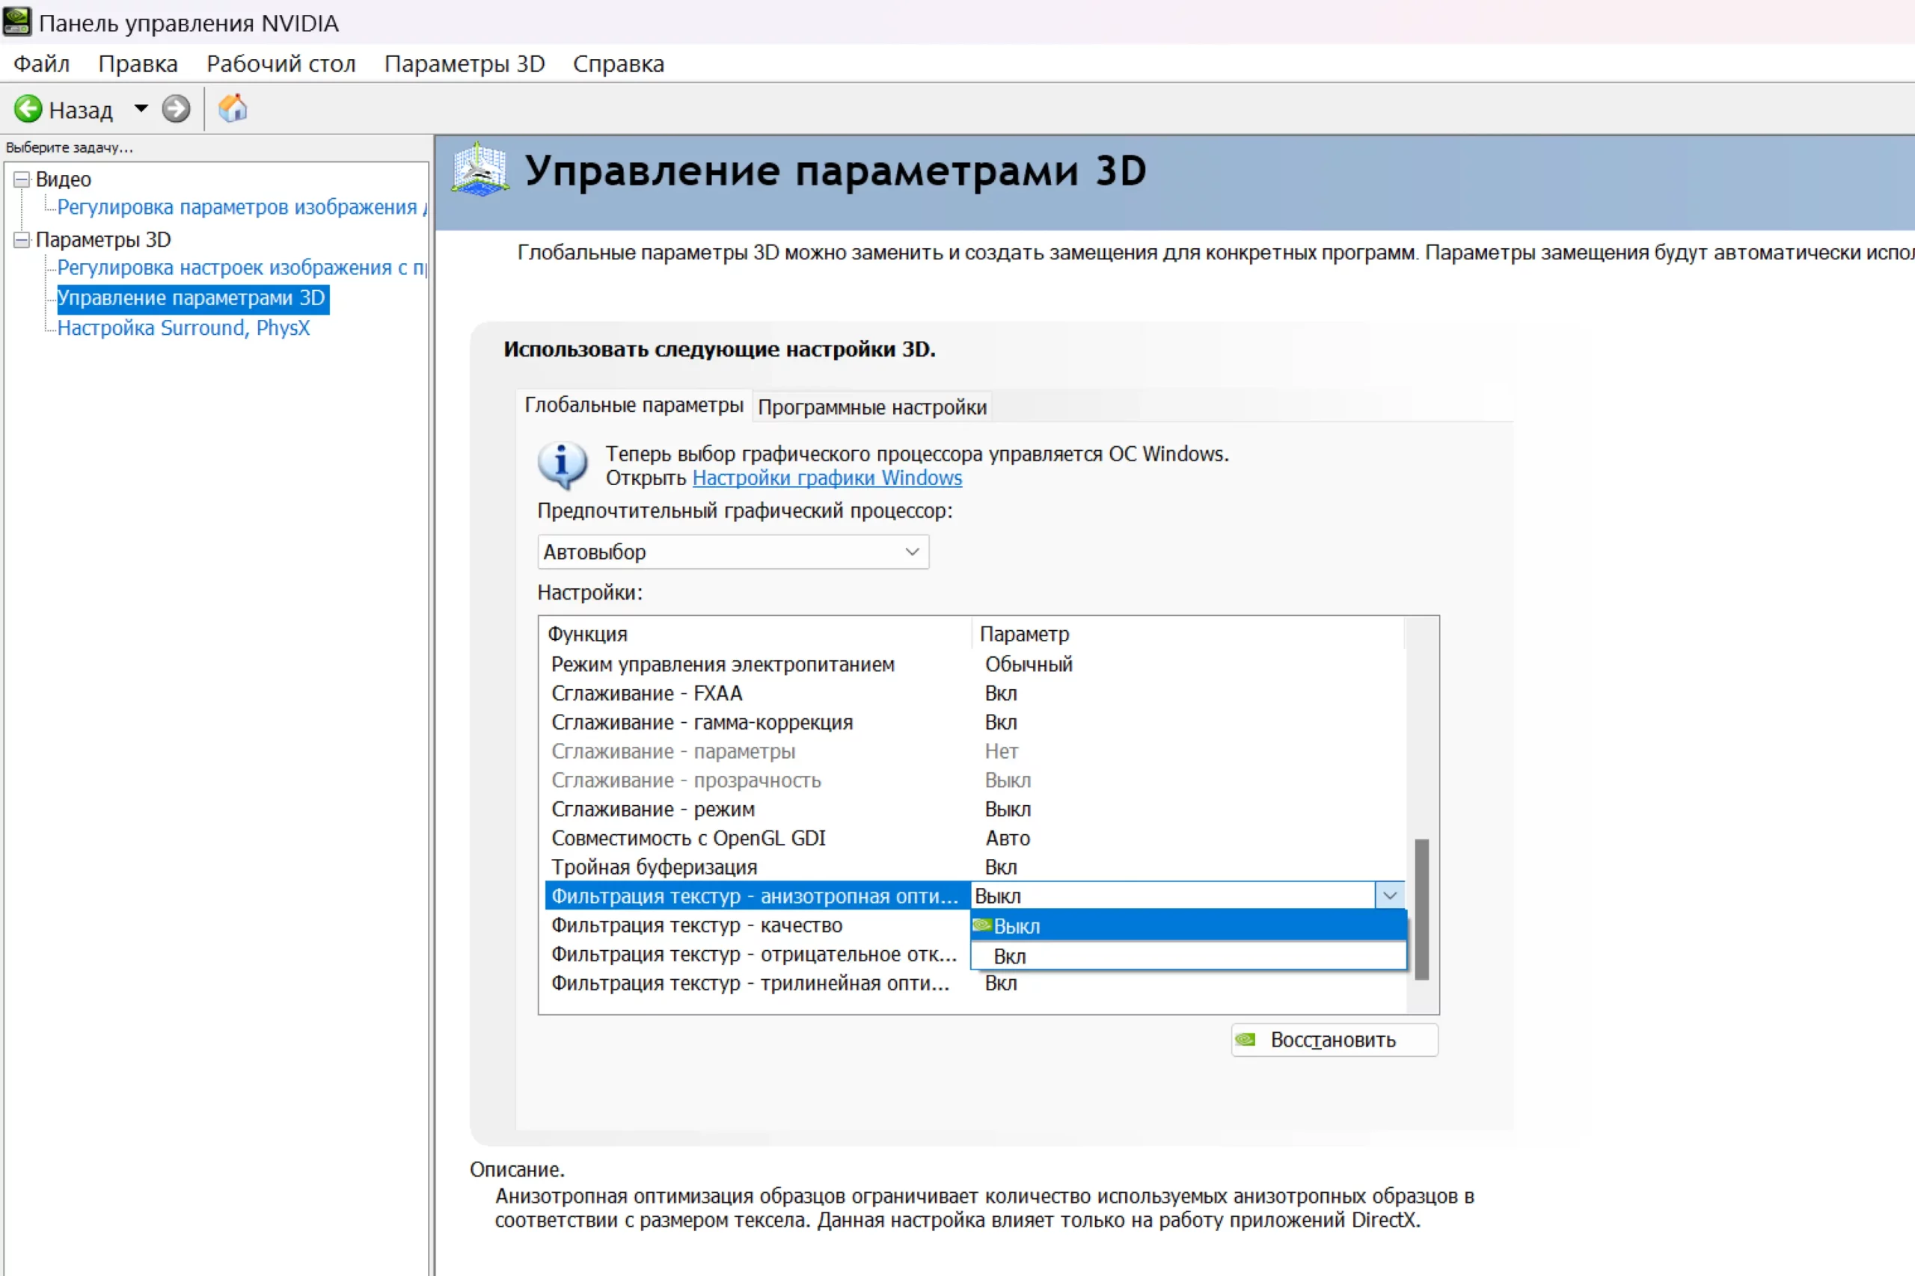Open Настройки графики Windows link
This screenshot has width=1915, height=1276.
(827, 478)
